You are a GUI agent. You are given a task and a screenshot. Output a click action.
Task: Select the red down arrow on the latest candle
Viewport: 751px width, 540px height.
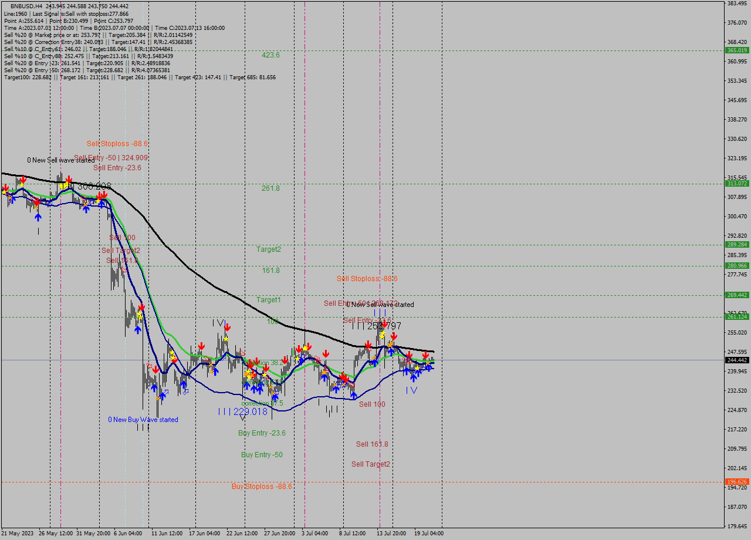[x=425, y=355]
